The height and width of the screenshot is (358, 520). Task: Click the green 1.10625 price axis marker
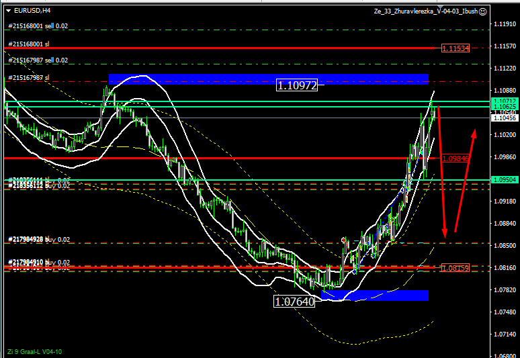505,106
